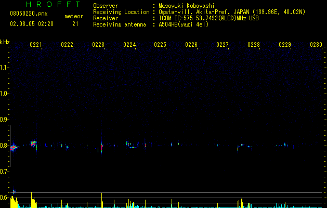The width and height of the screenshot is (327, 208).
Task: Click the 'Receiving antenna' label
Action: click(120, 24)
